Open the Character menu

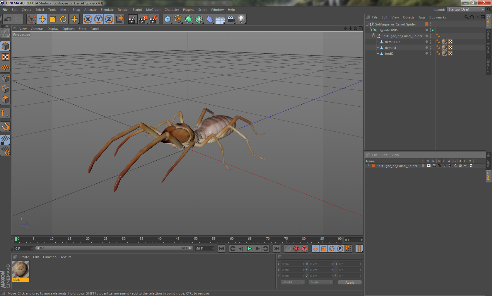(172, 10)
